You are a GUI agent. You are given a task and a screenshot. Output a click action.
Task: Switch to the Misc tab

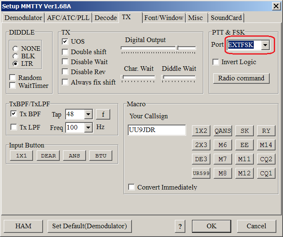pos(196,18)
